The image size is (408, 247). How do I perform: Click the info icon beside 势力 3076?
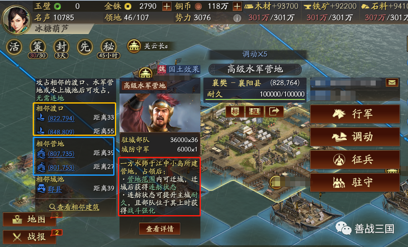[x=237, y=18]
